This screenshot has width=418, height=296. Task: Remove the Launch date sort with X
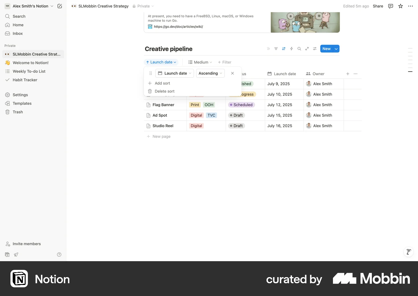[x=233, y=73]
